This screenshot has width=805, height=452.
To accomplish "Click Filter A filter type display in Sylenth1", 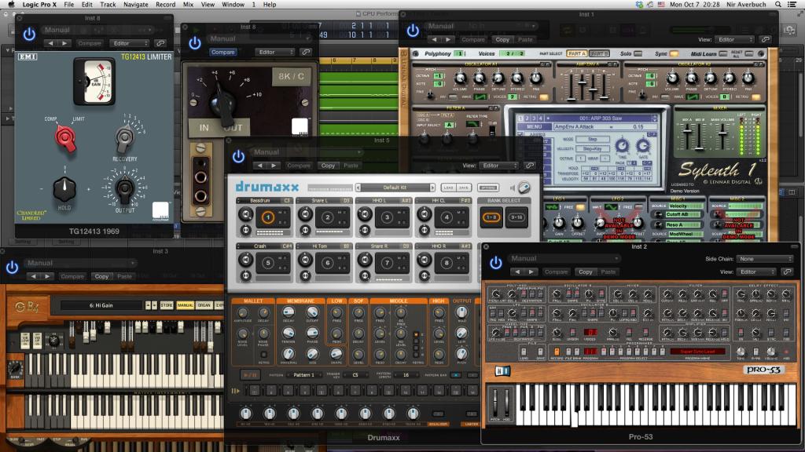I will [472, 123].
